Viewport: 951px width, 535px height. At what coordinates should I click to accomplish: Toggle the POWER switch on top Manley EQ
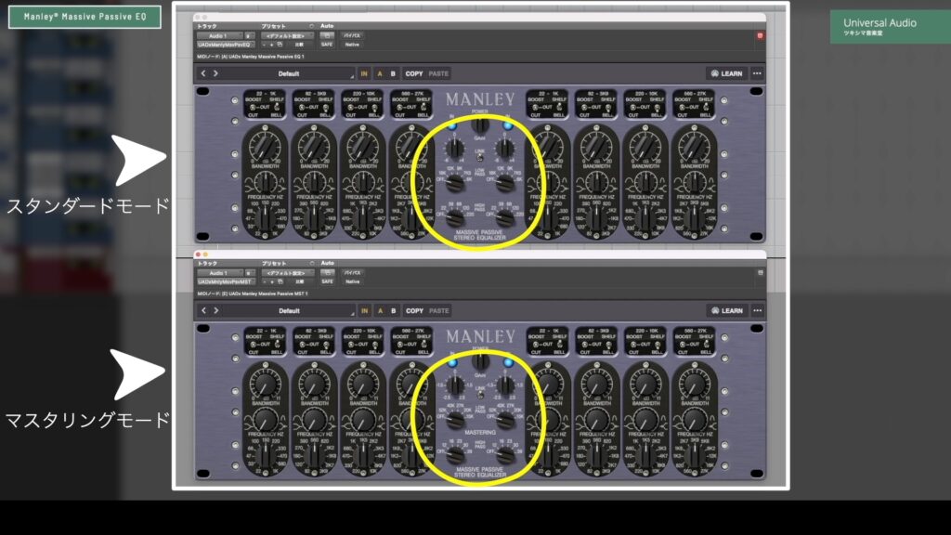(x=479, y=123)
